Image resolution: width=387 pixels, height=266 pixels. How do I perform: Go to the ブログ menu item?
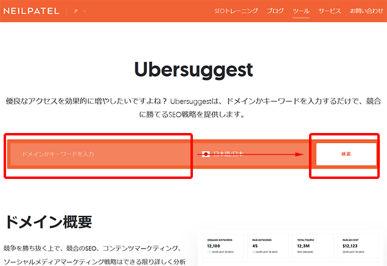[x=275, y=11]
